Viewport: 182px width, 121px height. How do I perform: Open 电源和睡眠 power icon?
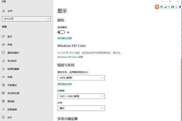pos(3,69)
